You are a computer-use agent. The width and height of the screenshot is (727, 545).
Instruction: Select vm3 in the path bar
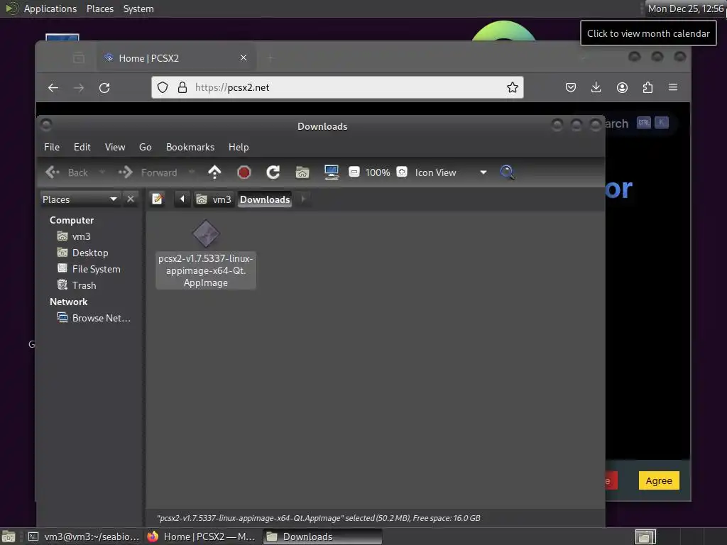[214, 199]
